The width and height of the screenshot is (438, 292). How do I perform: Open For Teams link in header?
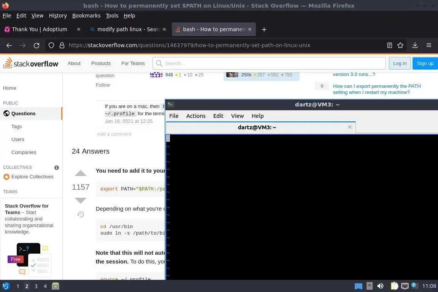(x=133, y=63)
